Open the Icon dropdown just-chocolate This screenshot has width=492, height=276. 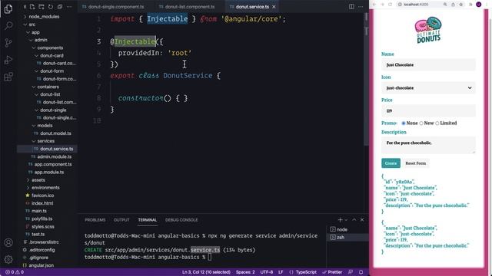428,88
